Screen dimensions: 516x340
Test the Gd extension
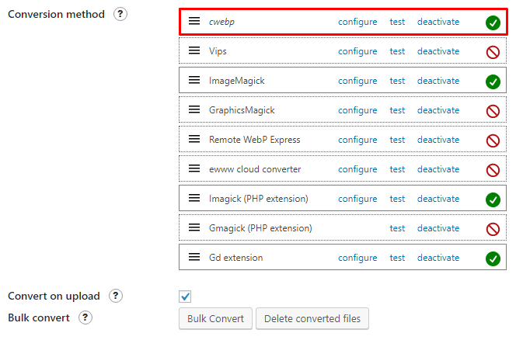point(397,258)
